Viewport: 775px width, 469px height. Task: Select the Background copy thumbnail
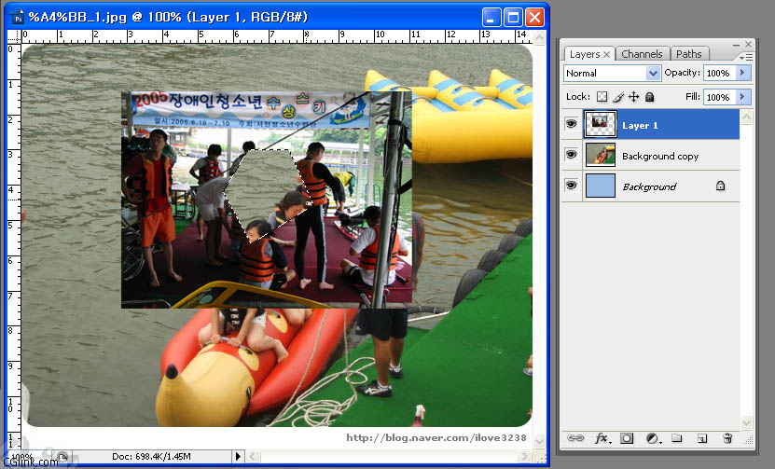(x=601, y=155)
